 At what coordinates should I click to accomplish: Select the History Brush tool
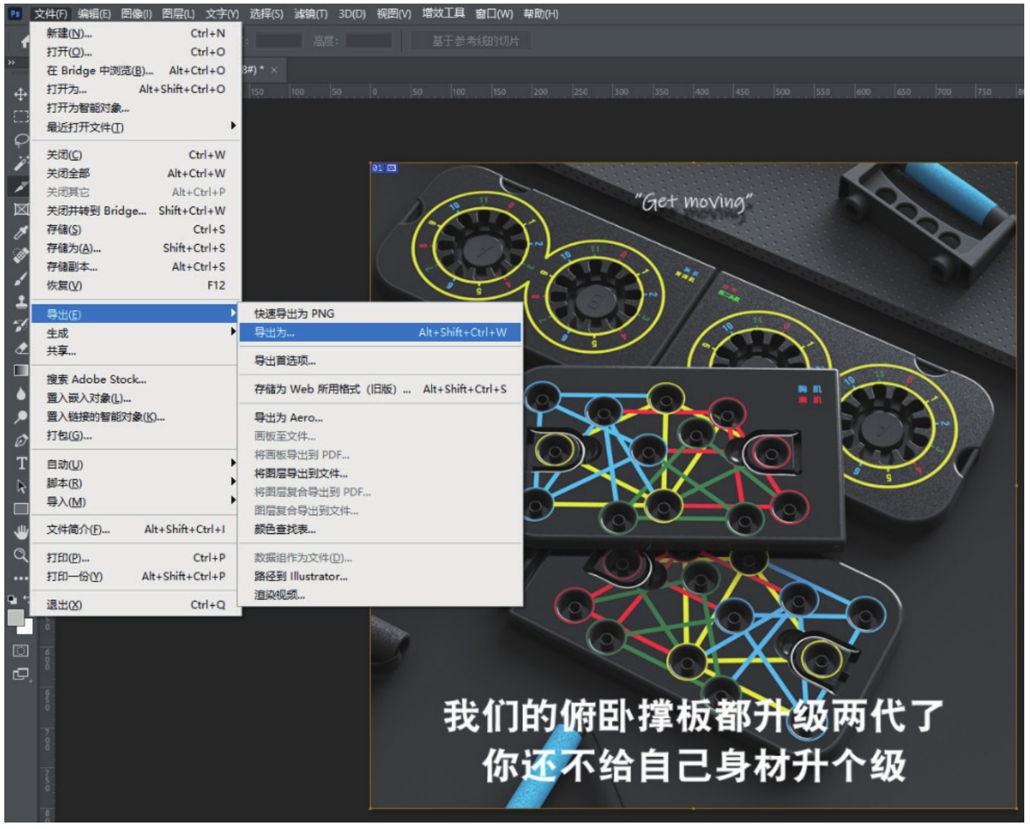pyautogui.click(x=21, y=325)
